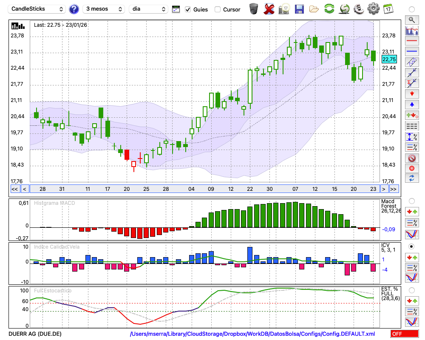Click the << jump-to-start navigation button

point(14,189)
